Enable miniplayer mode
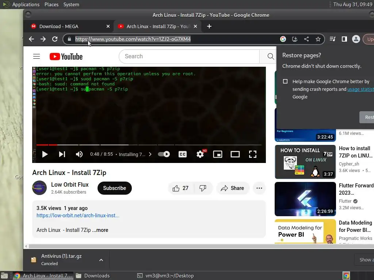The width and height of the screenshot is (374, 280). pos(218,154)
